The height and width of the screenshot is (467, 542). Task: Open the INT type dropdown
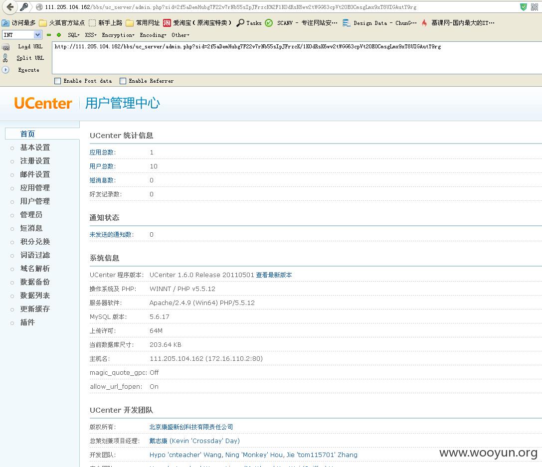[22, 34]
